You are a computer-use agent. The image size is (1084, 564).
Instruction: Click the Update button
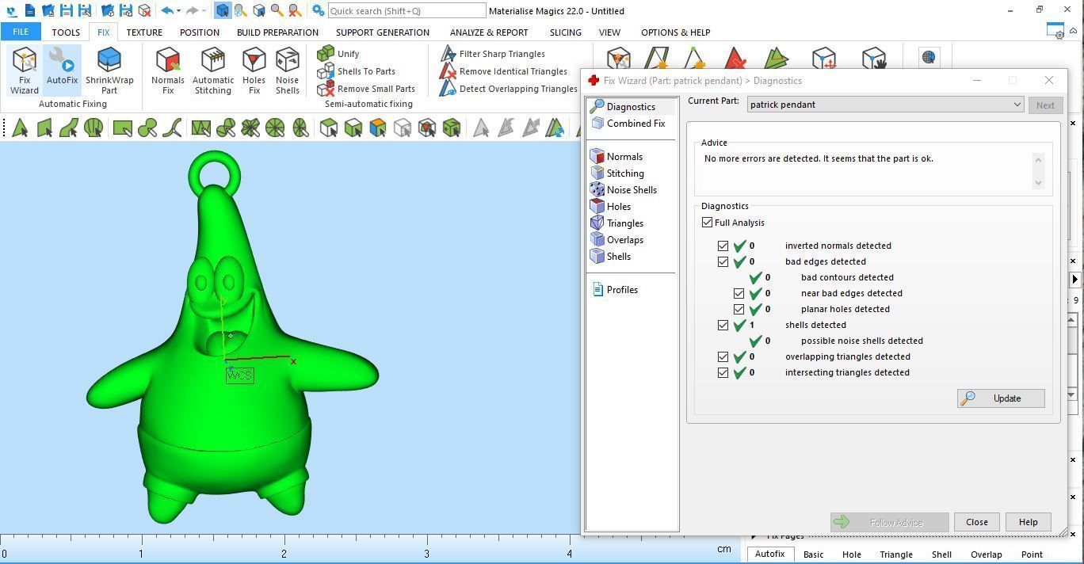(1001, 398)
